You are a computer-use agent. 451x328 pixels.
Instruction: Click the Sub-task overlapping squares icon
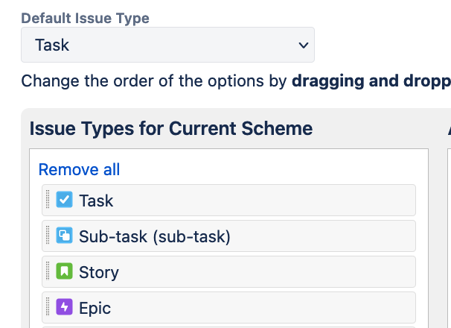click(65, 236)
